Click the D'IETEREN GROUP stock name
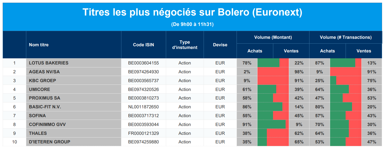385x149 pixels. (49, 142)
